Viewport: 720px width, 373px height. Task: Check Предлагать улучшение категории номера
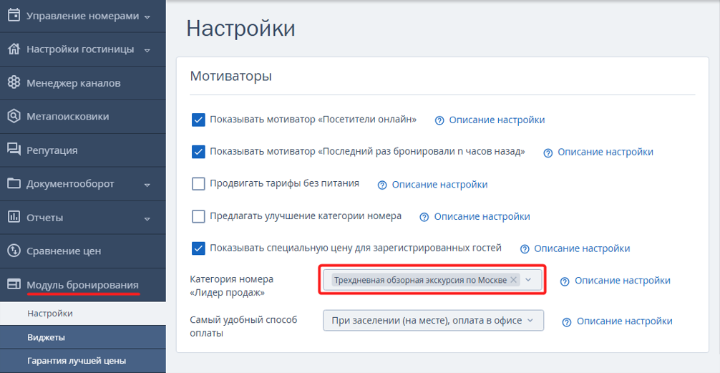(198, 216)
